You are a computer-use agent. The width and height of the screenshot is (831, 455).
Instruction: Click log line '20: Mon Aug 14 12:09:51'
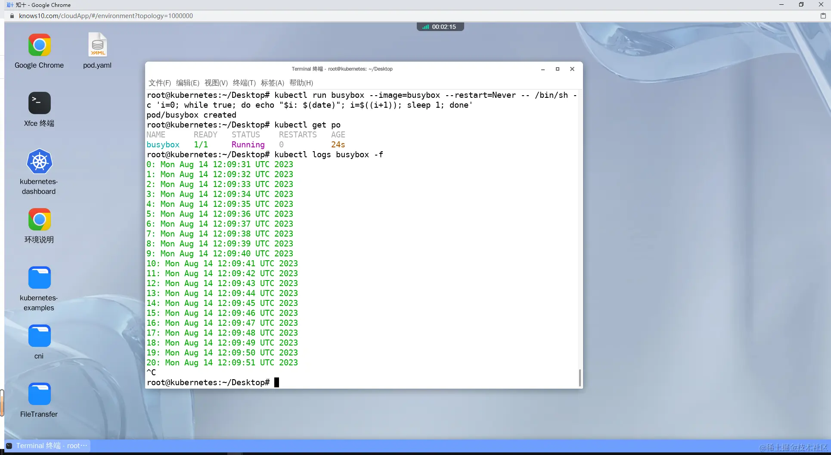[222, 363]
